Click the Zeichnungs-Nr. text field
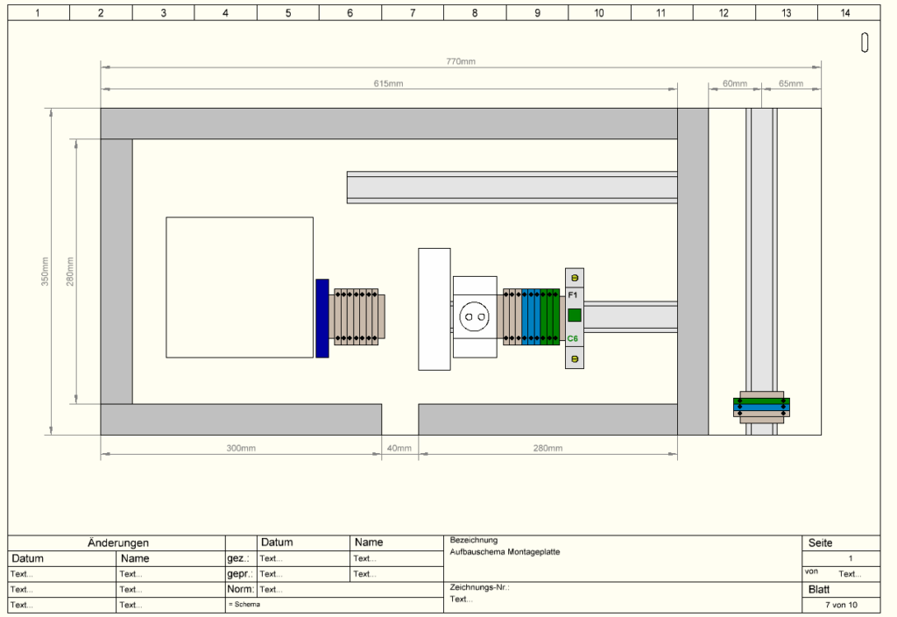 coord(462,599)
